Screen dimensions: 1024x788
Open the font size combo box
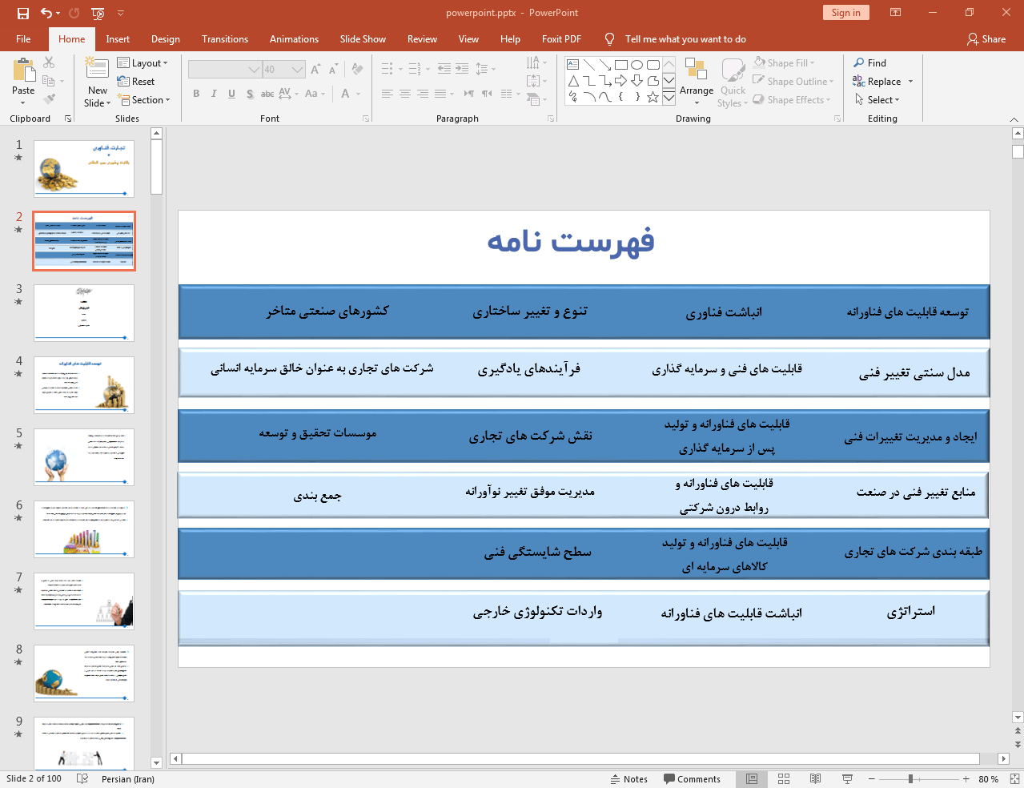(x=284, y=70)
